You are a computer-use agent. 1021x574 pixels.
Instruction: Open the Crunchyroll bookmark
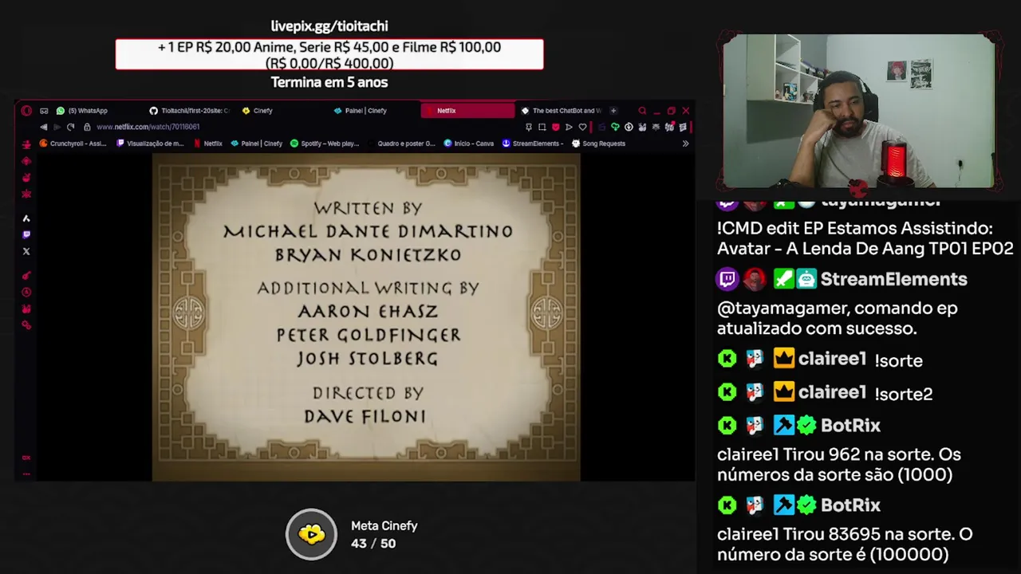pyautogui.click(x=73, y=143)
